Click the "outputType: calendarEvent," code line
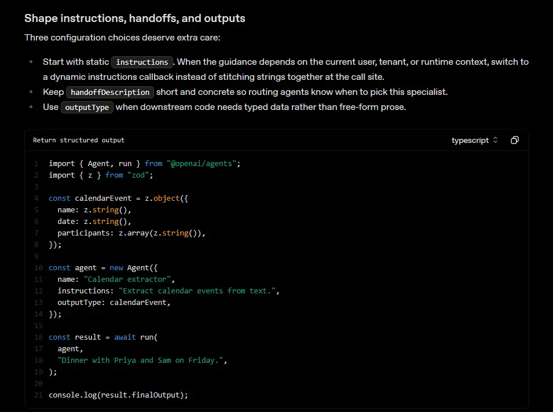 [114, 303]
